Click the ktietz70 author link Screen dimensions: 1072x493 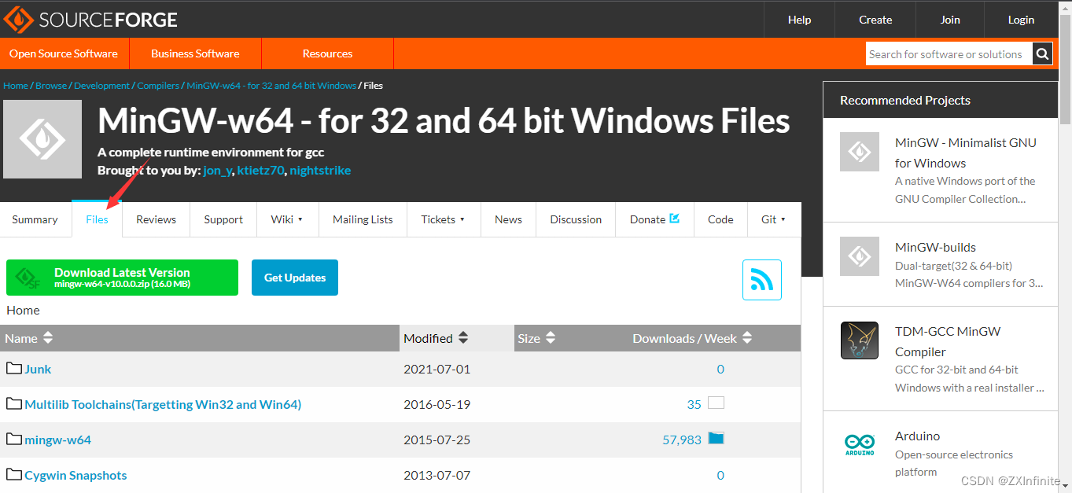pyautogui.click(x=260, y=171)
